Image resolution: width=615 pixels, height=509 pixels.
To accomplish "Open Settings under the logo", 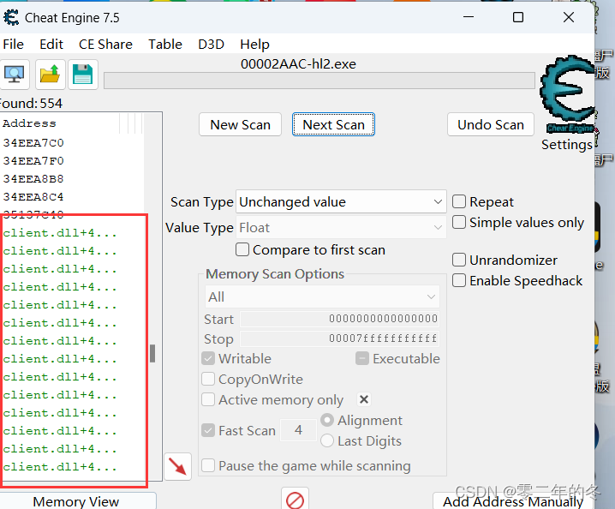I will [567, 145].
